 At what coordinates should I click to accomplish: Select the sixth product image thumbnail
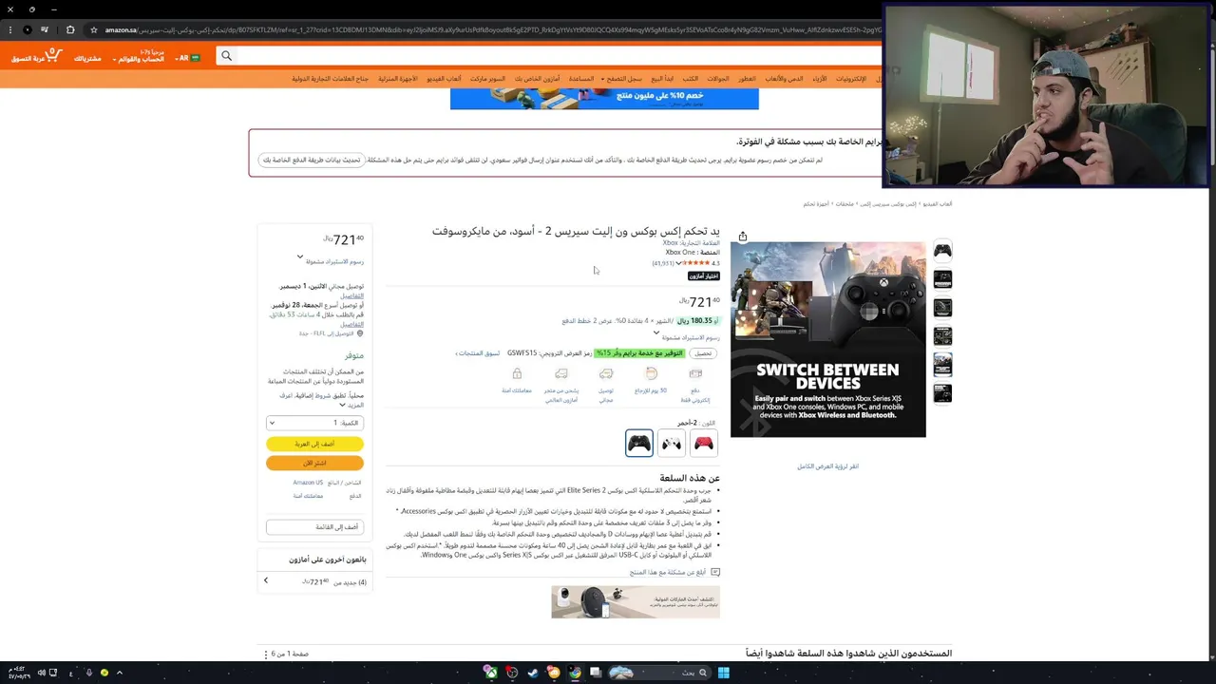[942, 393]
